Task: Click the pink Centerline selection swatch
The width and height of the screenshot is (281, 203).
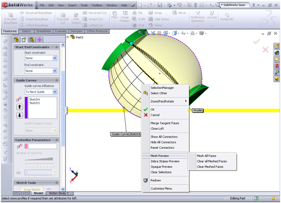Action: click(x=26, y=146)
